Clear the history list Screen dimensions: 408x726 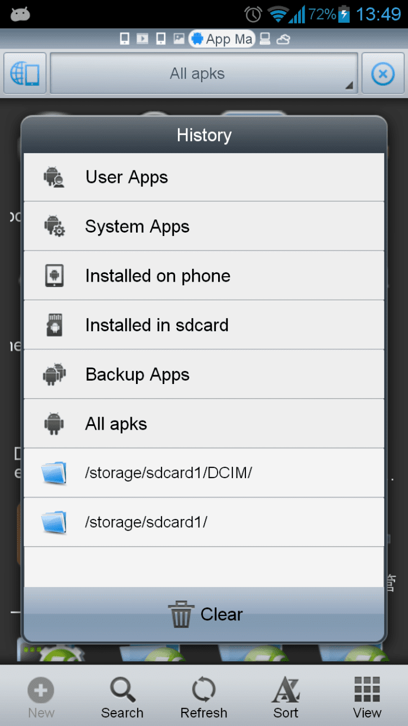204,614
